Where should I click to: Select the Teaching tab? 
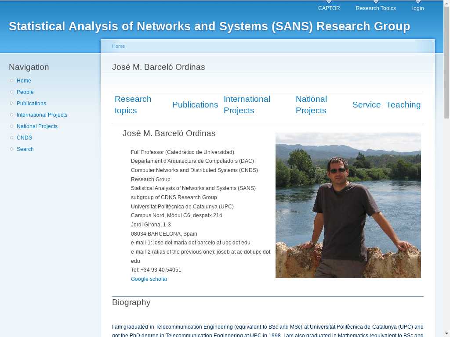coord(403,104)
